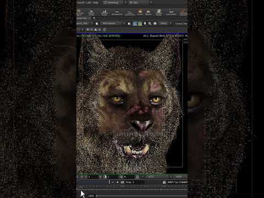The image size is (264, 198).
Task: Click the icon left of the Snap label
Action: (x=123, y=182)
